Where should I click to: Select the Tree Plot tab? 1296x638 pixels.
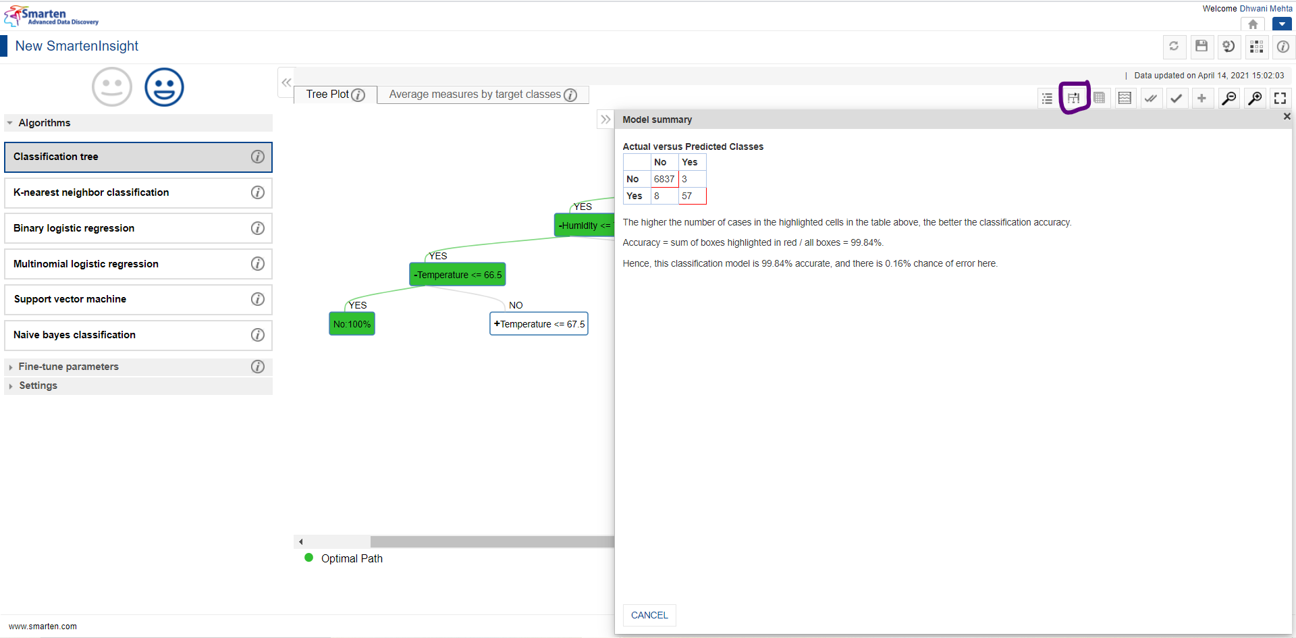pos(327,95)
